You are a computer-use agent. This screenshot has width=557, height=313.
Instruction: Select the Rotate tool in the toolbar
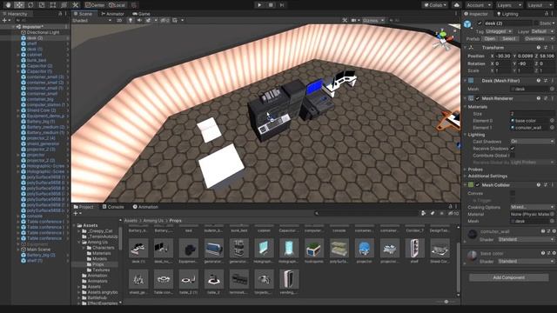point(30,5)
